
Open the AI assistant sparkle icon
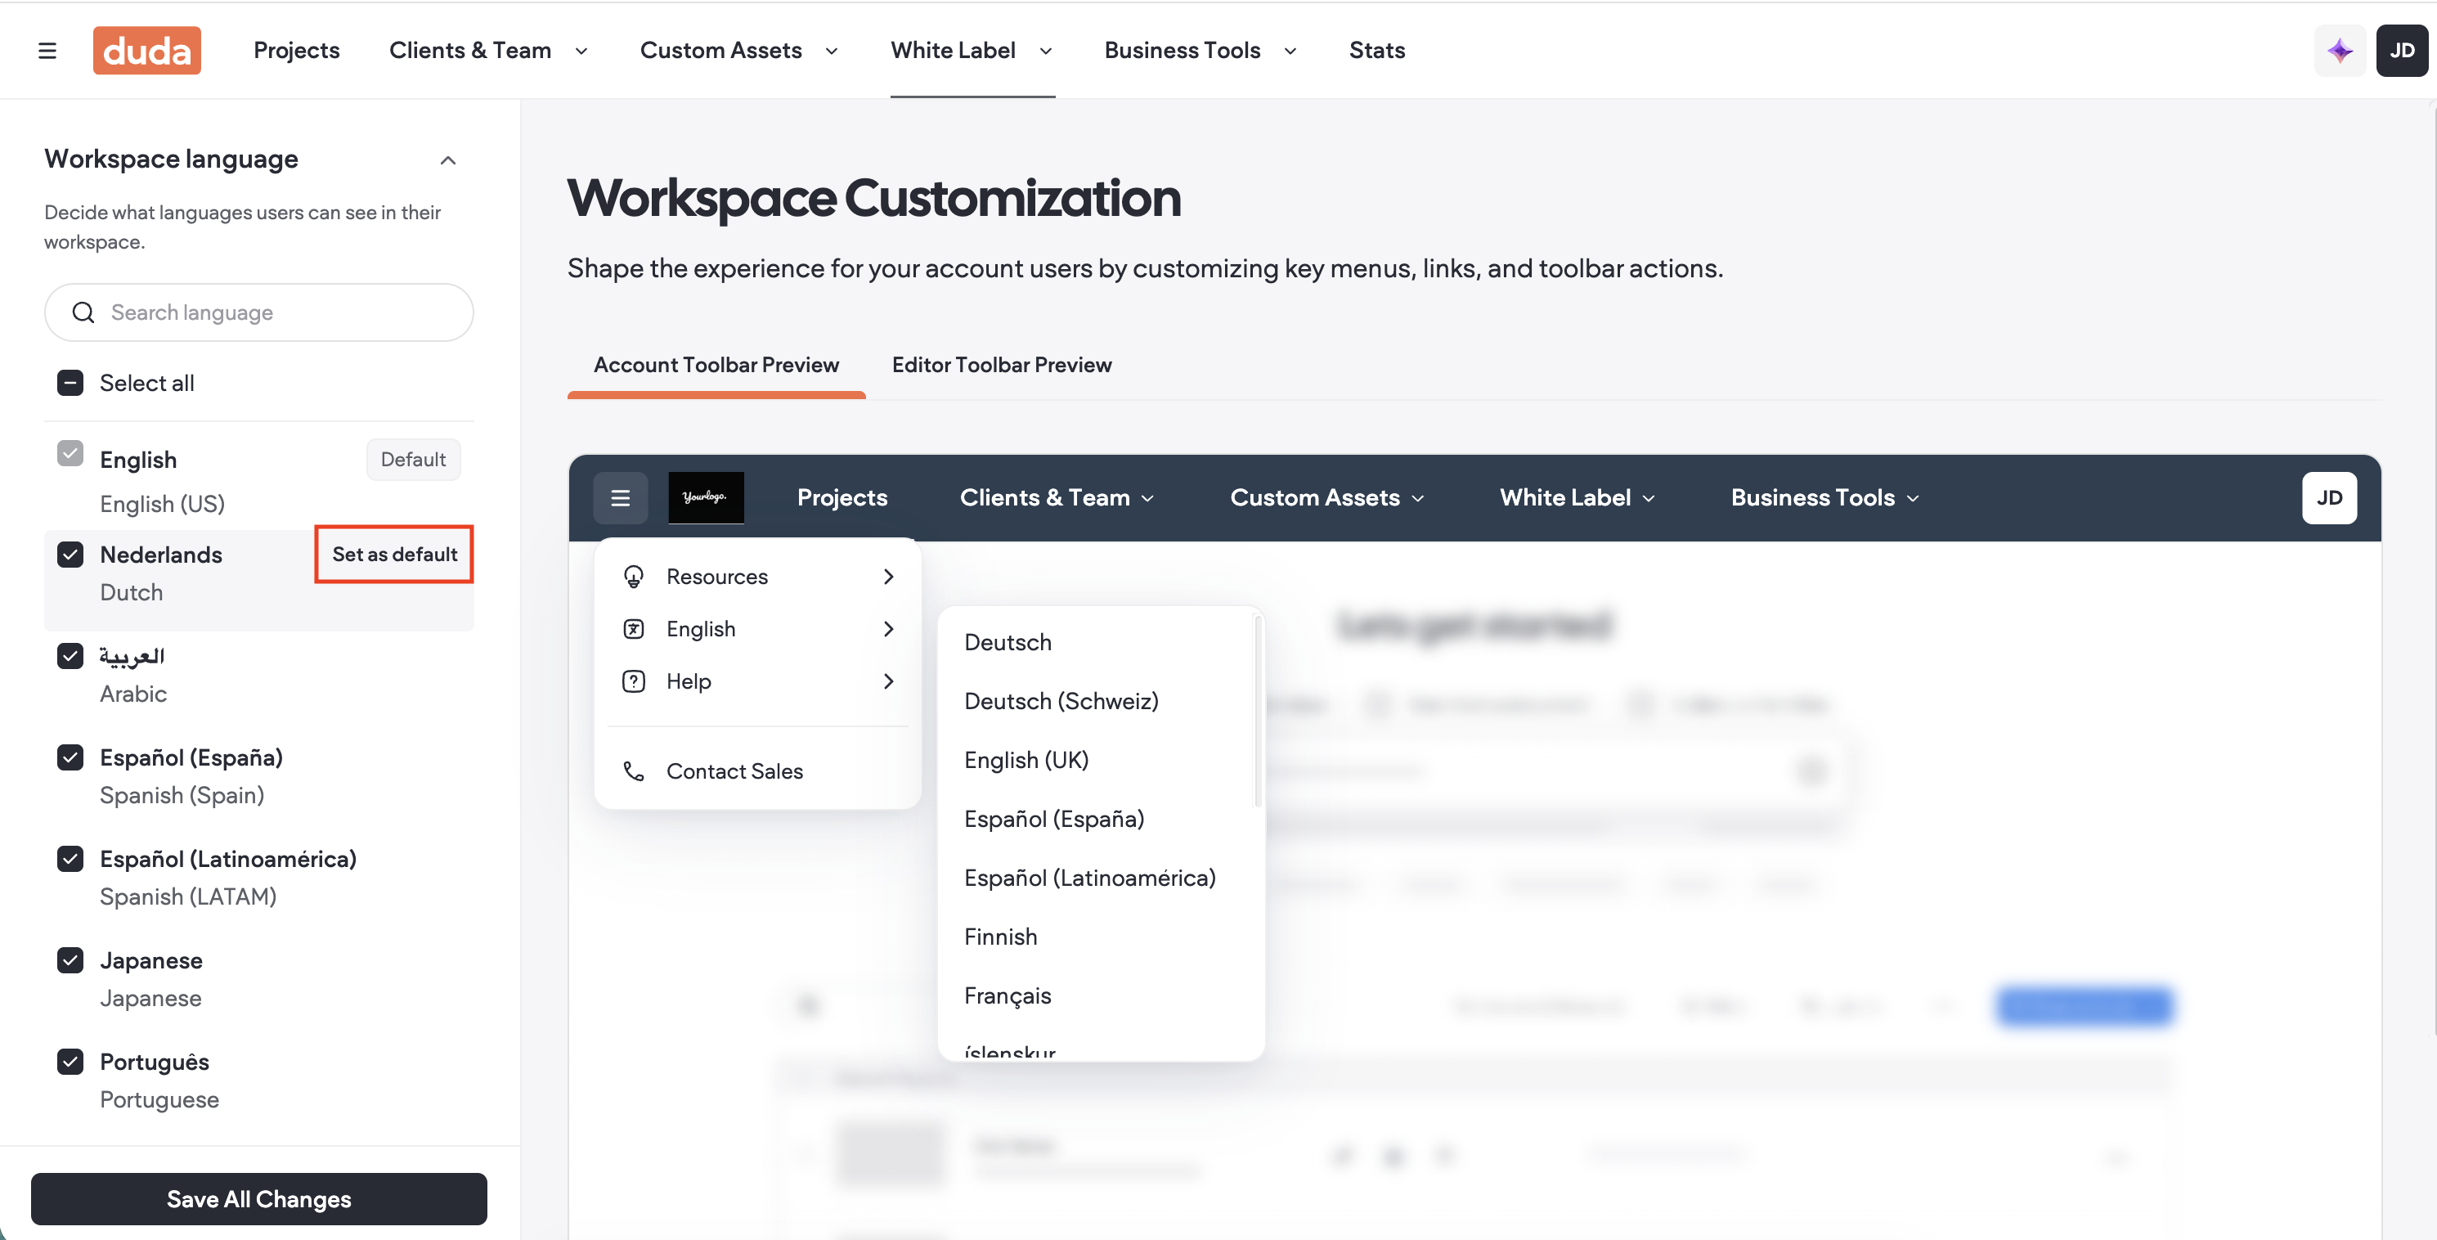[2340, 50]
